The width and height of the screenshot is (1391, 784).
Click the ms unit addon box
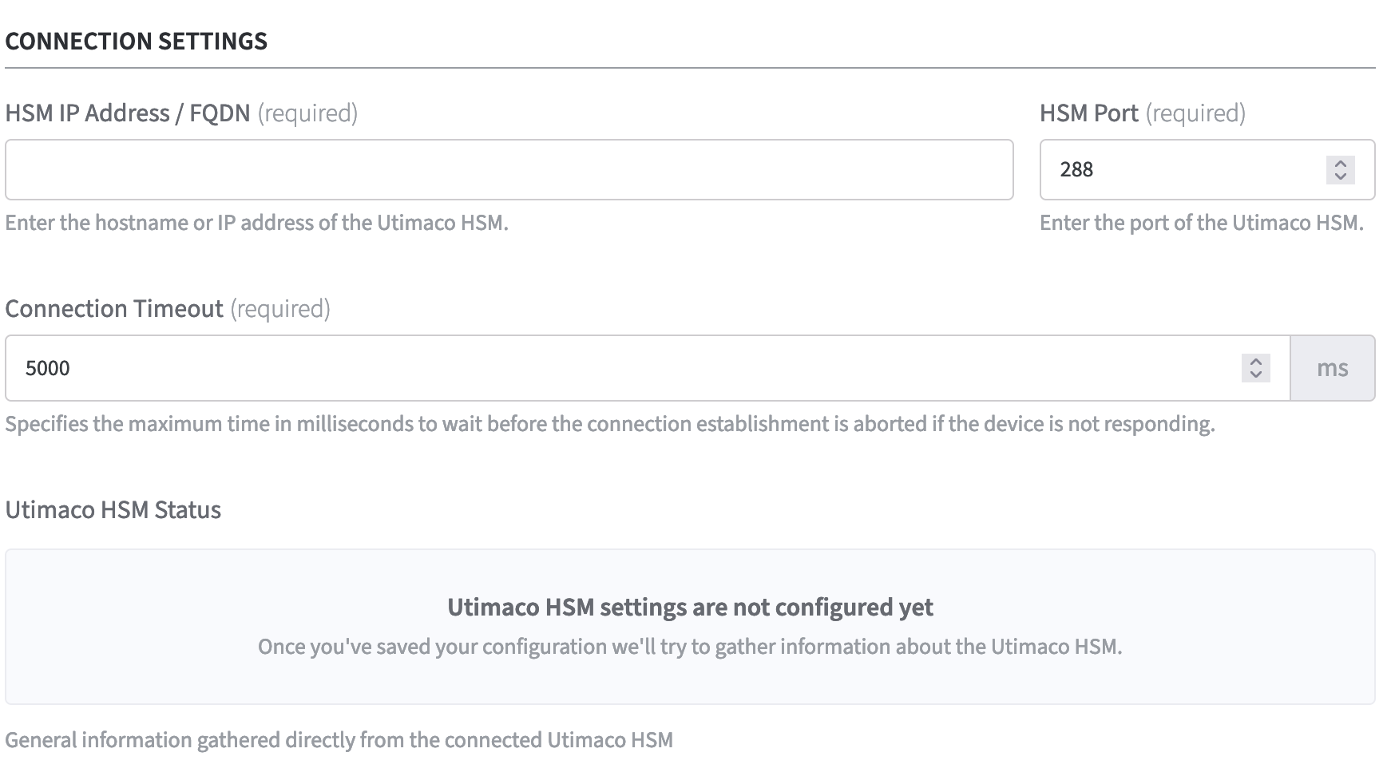click(1332, 368)
